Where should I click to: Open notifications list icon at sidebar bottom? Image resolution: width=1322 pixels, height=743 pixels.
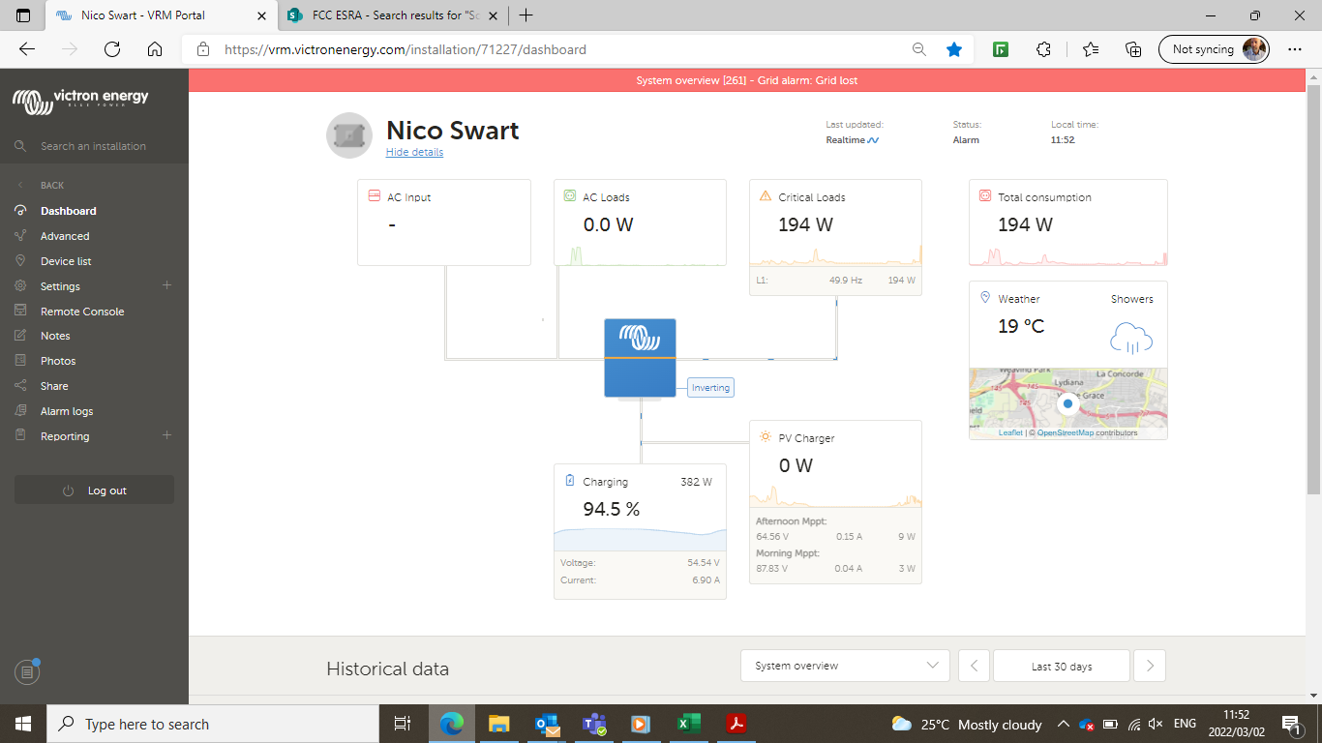point(27,671)
